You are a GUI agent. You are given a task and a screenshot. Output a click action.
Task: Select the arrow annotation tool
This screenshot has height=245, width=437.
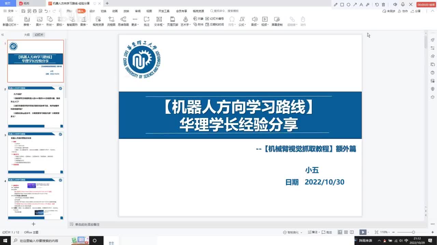pyautogui.click(x=355, y=5)
